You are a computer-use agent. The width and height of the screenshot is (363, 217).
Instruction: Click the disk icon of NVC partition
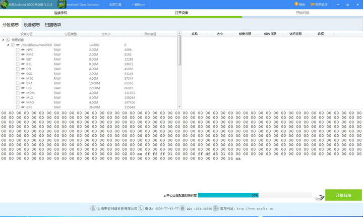[23, 49]
